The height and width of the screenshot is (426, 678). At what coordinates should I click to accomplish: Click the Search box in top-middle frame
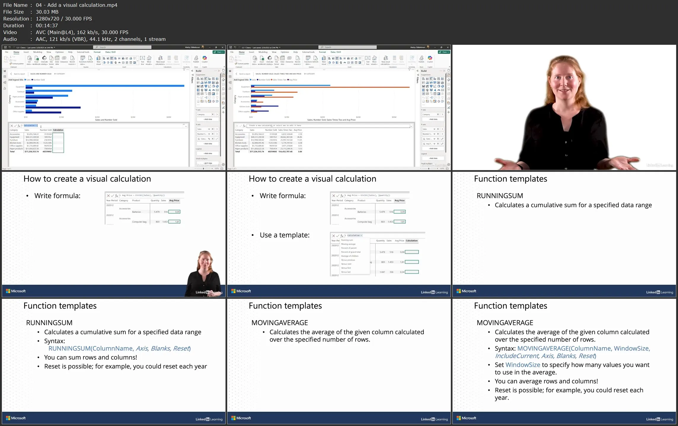pyautogui.click(x=347, y=47)
